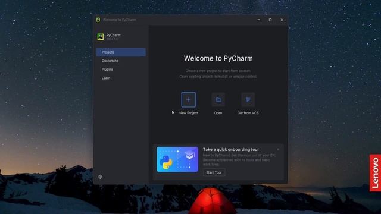Close the Welcome to PyCharm window
381x214 pixels.
point(282,20)
